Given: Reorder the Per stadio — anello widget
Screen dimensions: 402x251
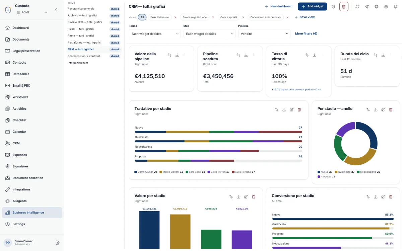Looking at the screenshot, I should click(x=368, y=109).
